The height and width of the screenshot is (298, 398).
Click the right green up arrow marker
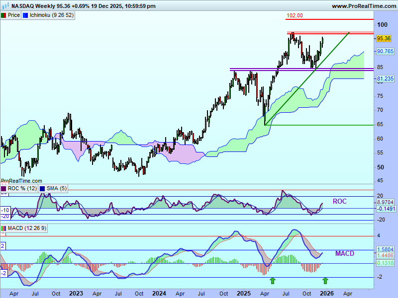click(325, 281)
